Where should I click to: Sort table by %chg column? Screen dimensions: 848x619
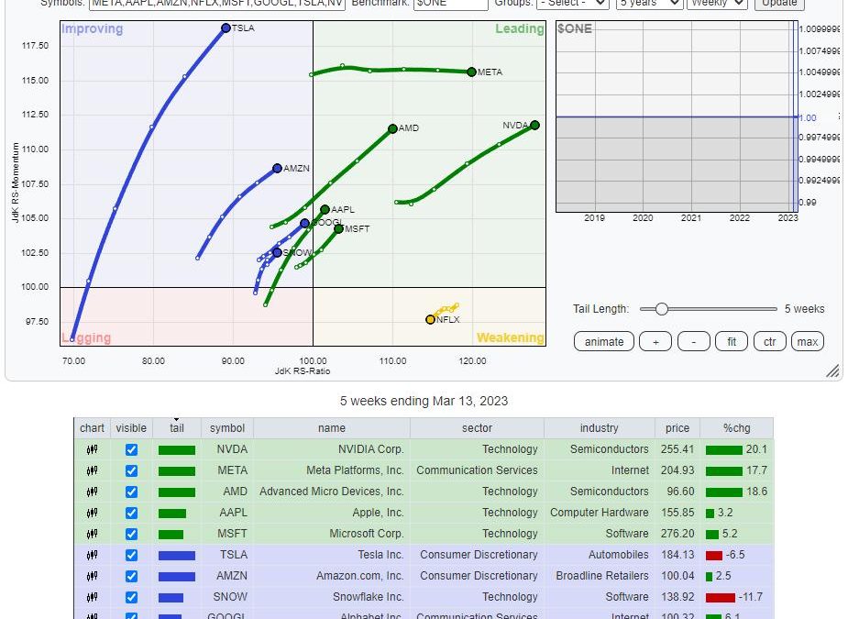736,428
